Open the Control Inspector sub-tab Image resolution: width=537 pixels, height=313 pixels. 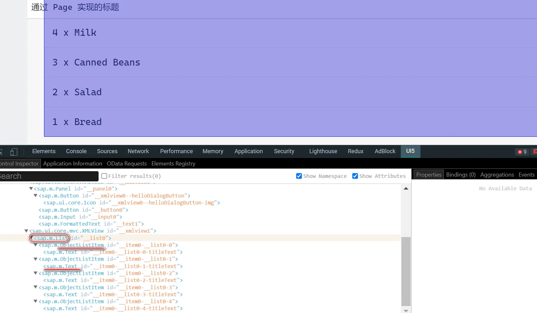pyautogui.click(x=20, y=164)
